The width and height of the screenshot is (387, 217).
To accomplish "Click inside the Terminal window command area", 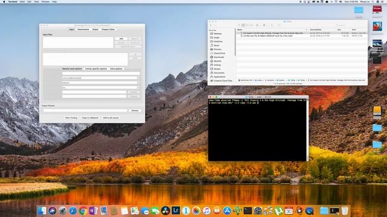I will [x=257, y=130].
